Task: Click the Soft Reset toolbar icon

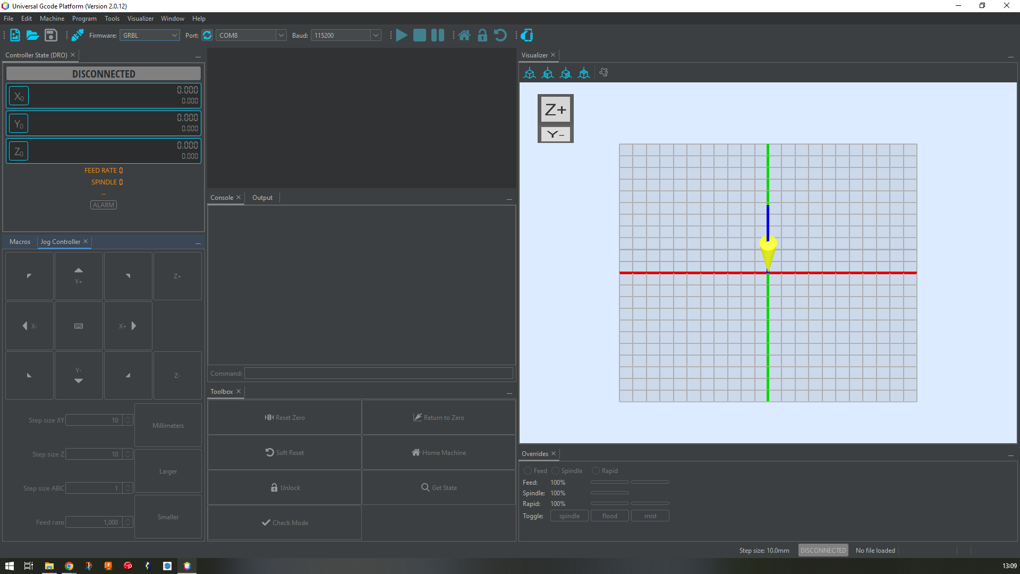Action: tap(500, 35)
